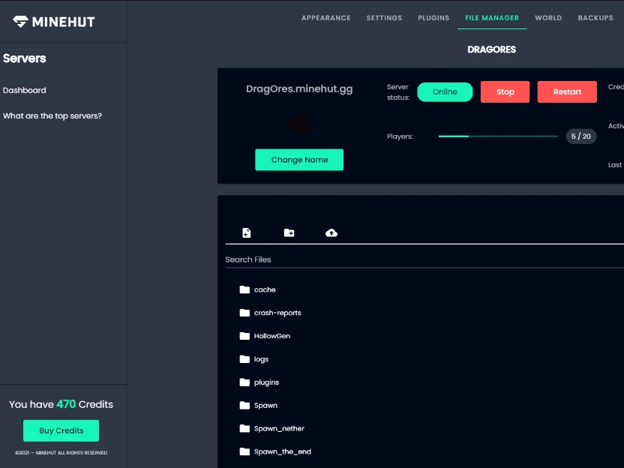Viewport: 624px width, 468px height.
Task: Click the Change Name button
Action: (299, 160)
